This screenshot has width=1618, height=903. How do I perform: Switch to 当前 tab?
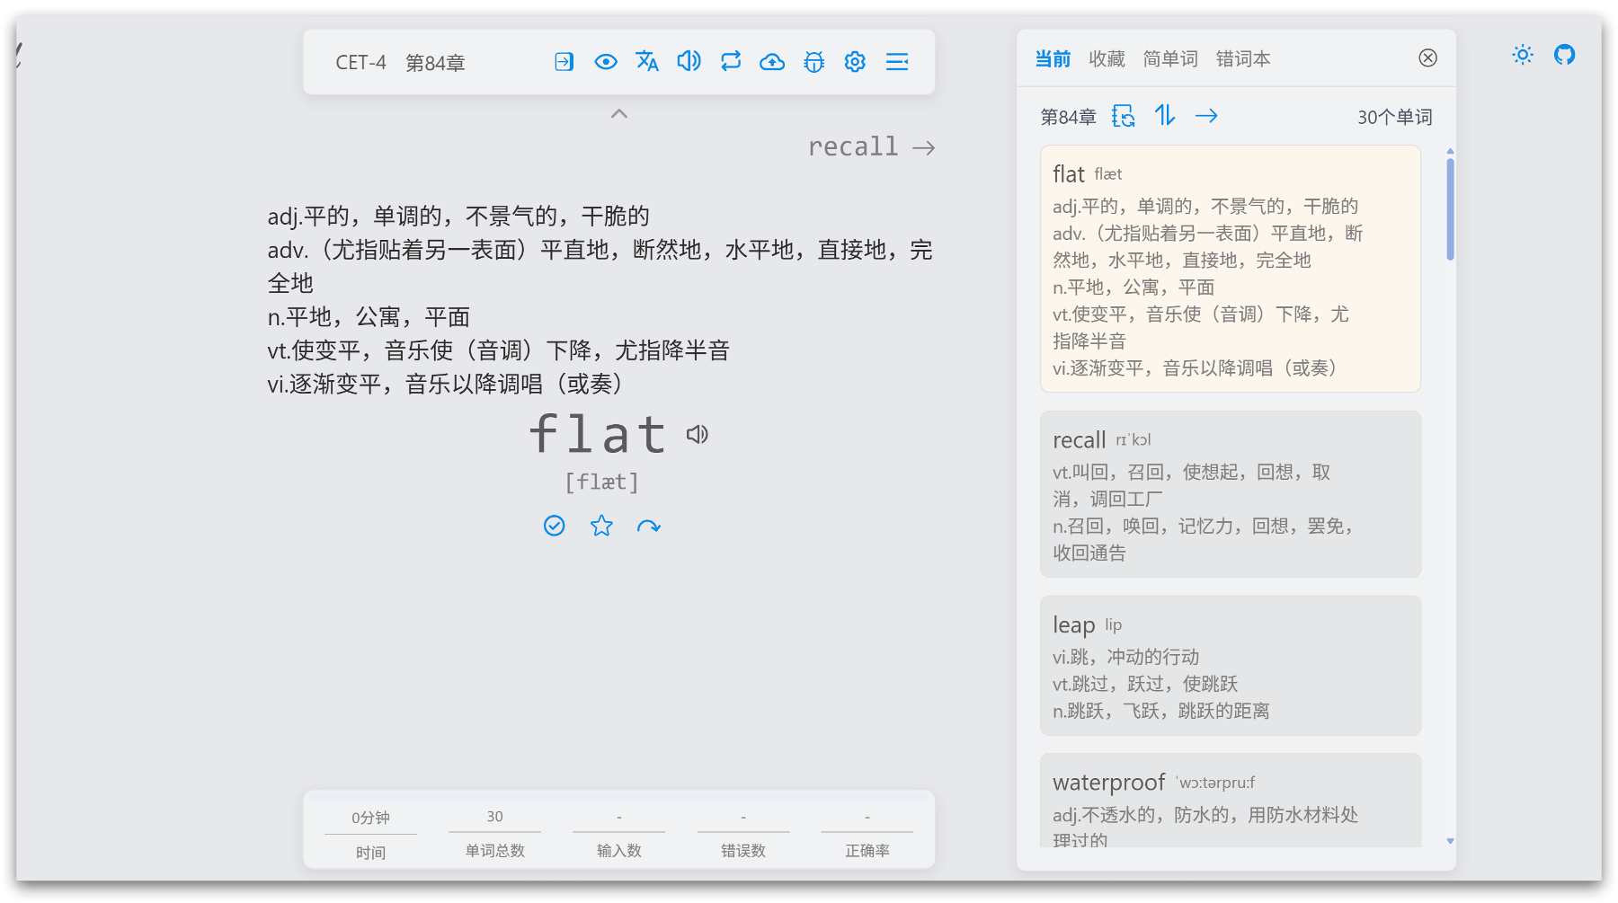pos(1053,58)
